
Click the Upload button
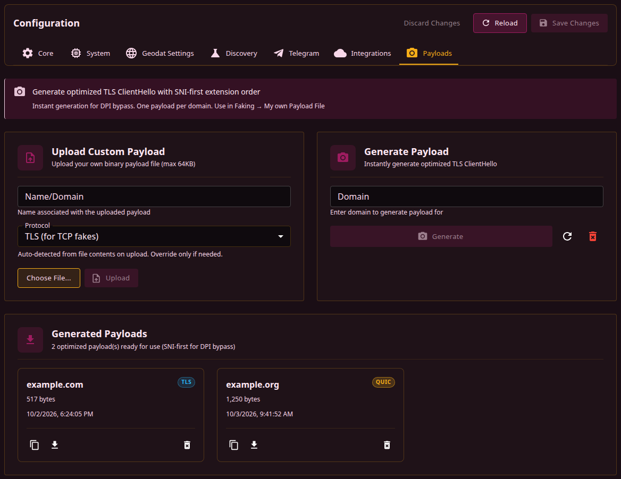[x=111, y=278]
